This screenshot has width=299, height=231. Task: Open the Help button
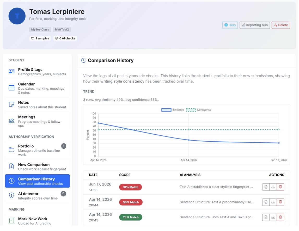click(x=230, y=25)
